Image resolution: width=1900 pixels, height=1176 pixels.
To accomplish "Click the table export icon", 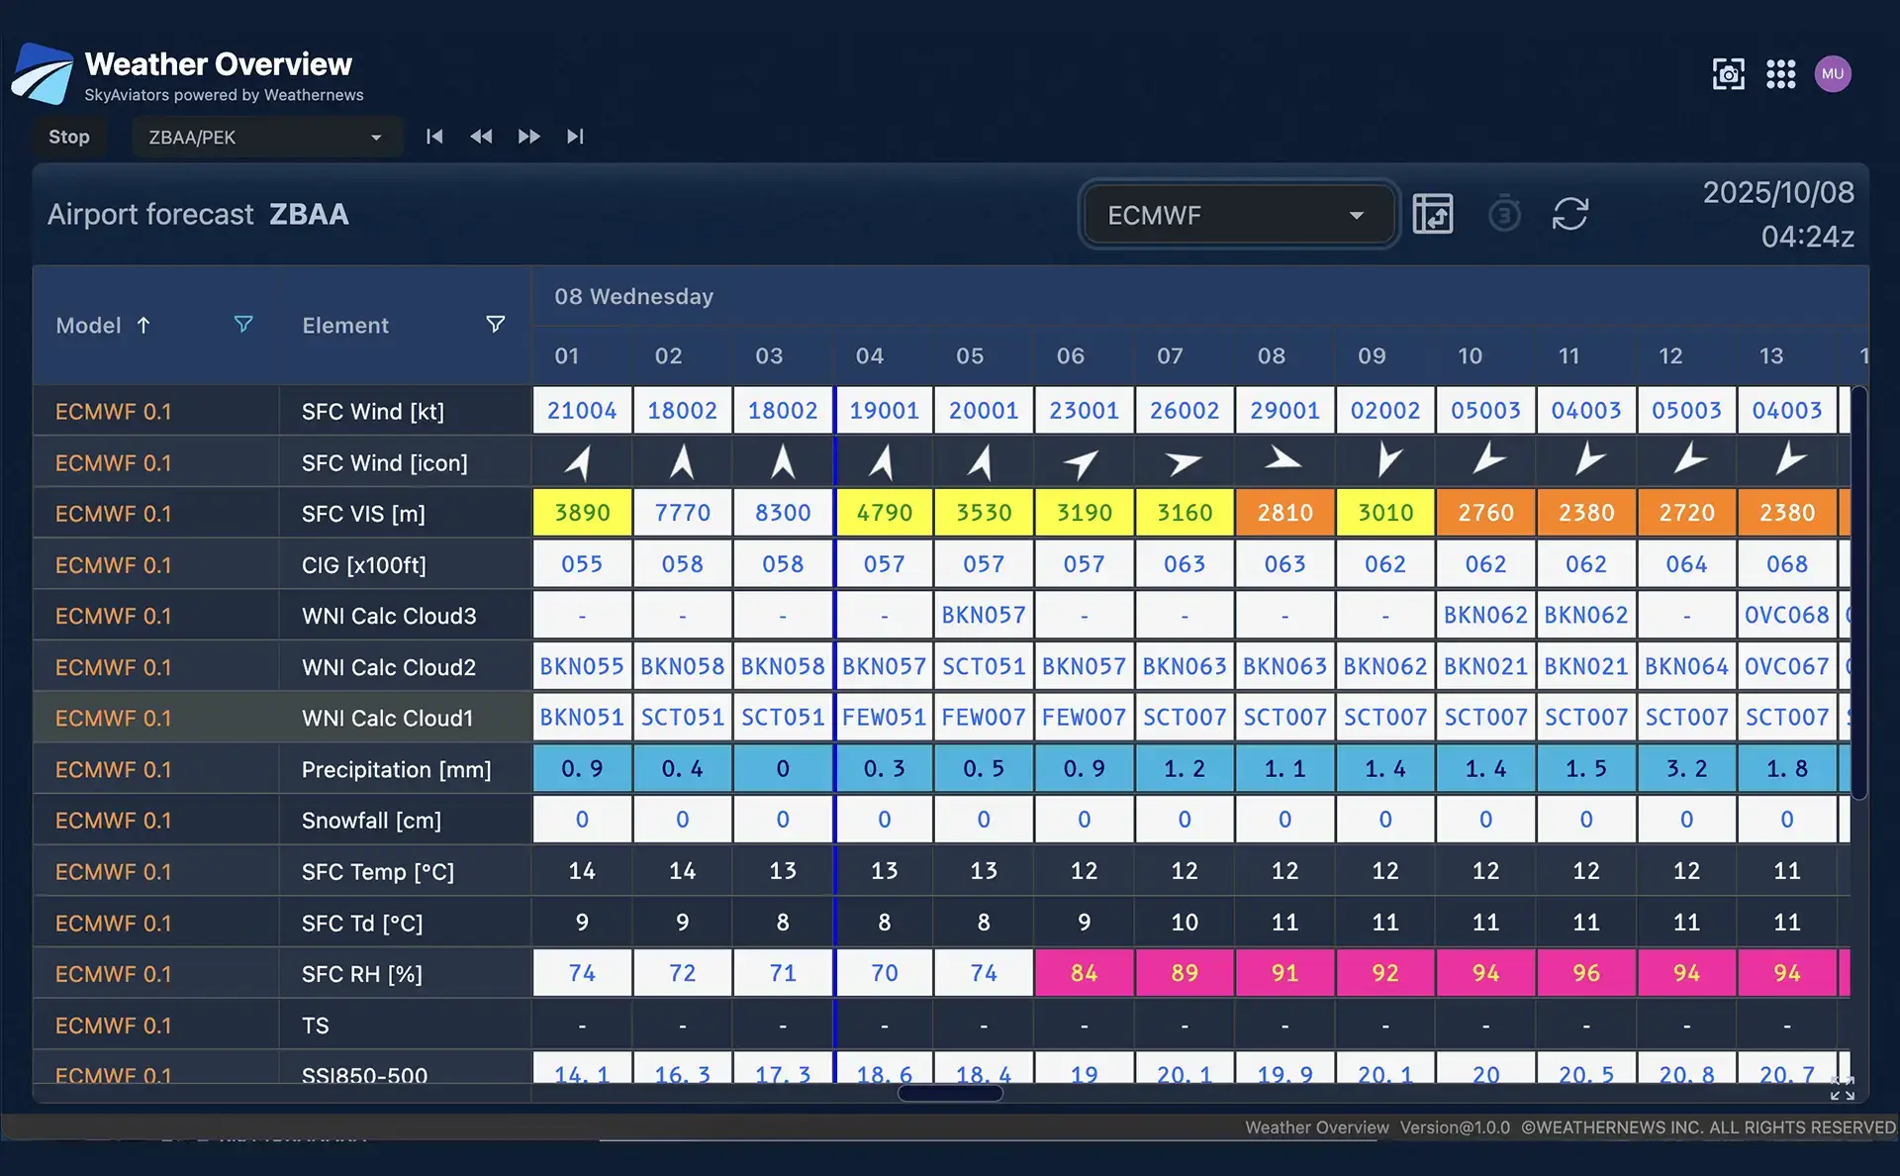I will 1432,214.
